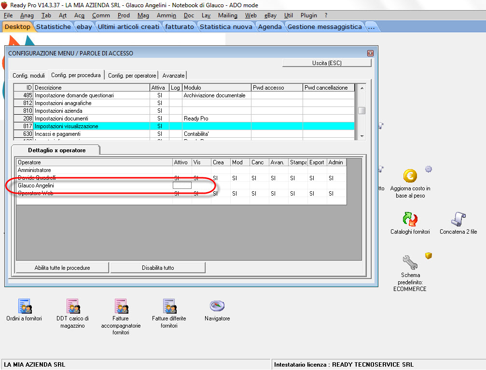Image resolution: width=486 pixels, height=370 pixels.
Task: Open the Tab menu
Action: 46,15
